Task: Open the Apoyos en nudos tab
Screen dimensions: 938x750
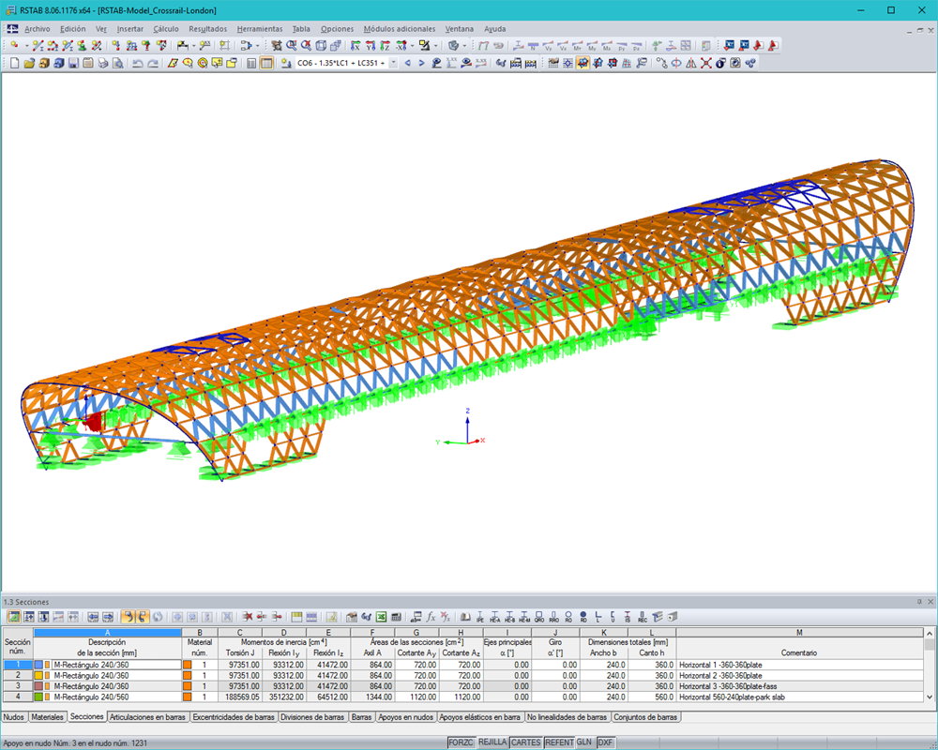Action: pyautogui.click(x=405, y=715)
